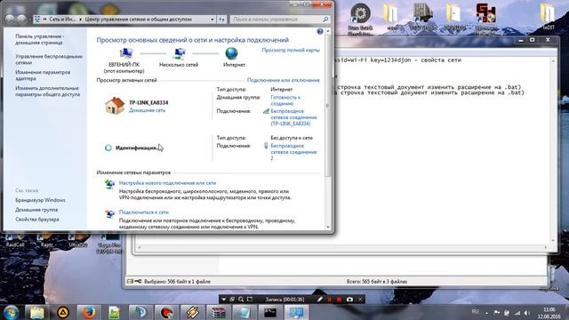
Task: Stop the screen recording
Action: [339, 300]
